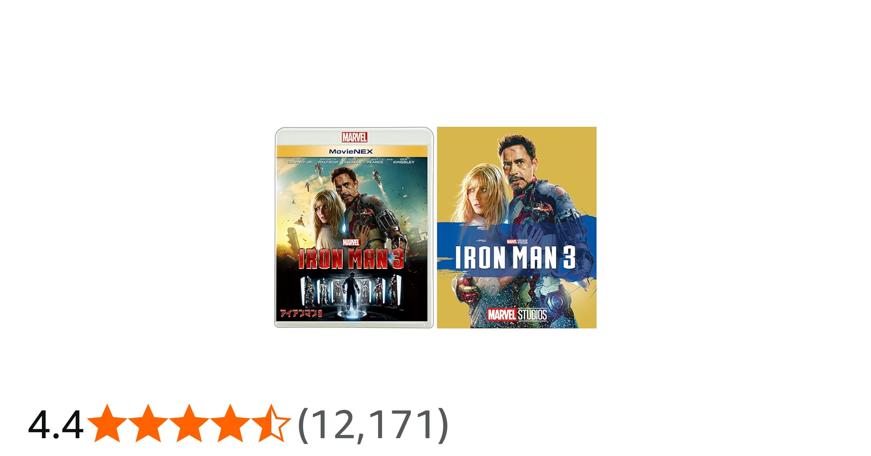Click the red IRON MAN 3 title on Blu-ray cover
871x456 pixels.
[352, 259]
